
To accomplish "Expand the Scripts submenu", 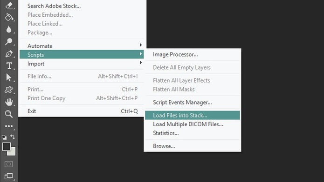I will coord(82,54).
